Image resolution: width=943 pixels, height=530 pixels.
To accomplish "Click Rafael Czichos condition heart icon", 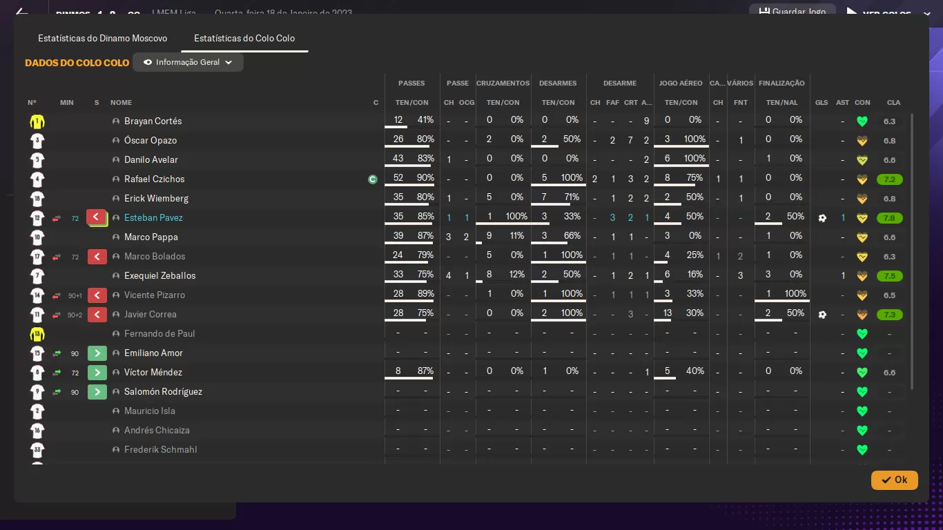I will coord(862,179).
